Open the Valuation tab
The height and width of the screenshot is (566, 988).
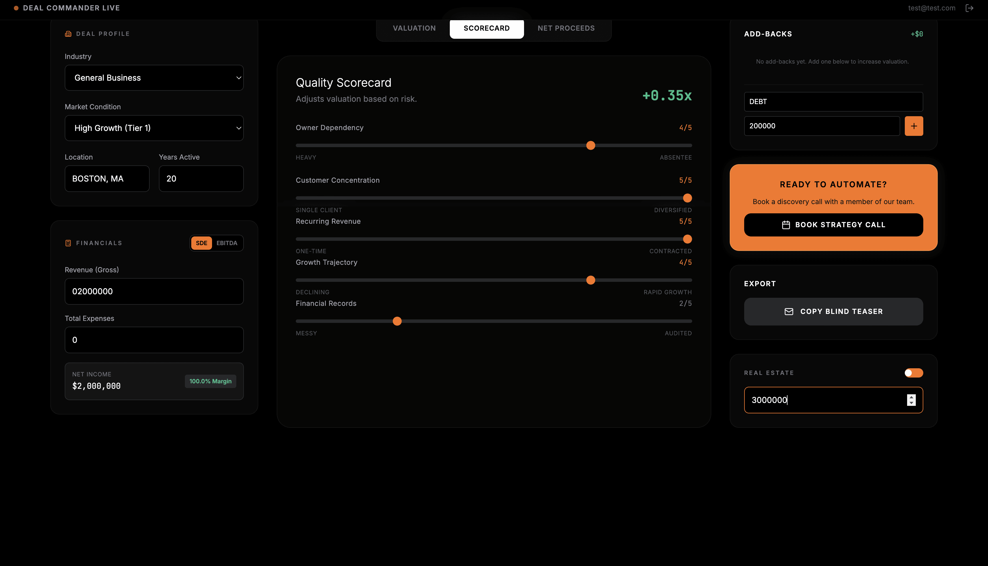[x=414, y=28]
